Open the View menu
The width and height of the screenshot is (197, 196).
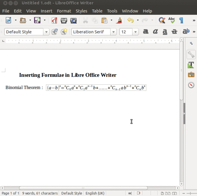pyautogui.click(x=31, y=11)
